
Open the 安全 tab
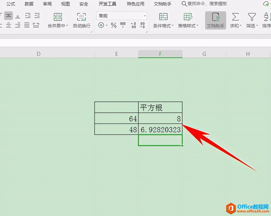(84, 4)
